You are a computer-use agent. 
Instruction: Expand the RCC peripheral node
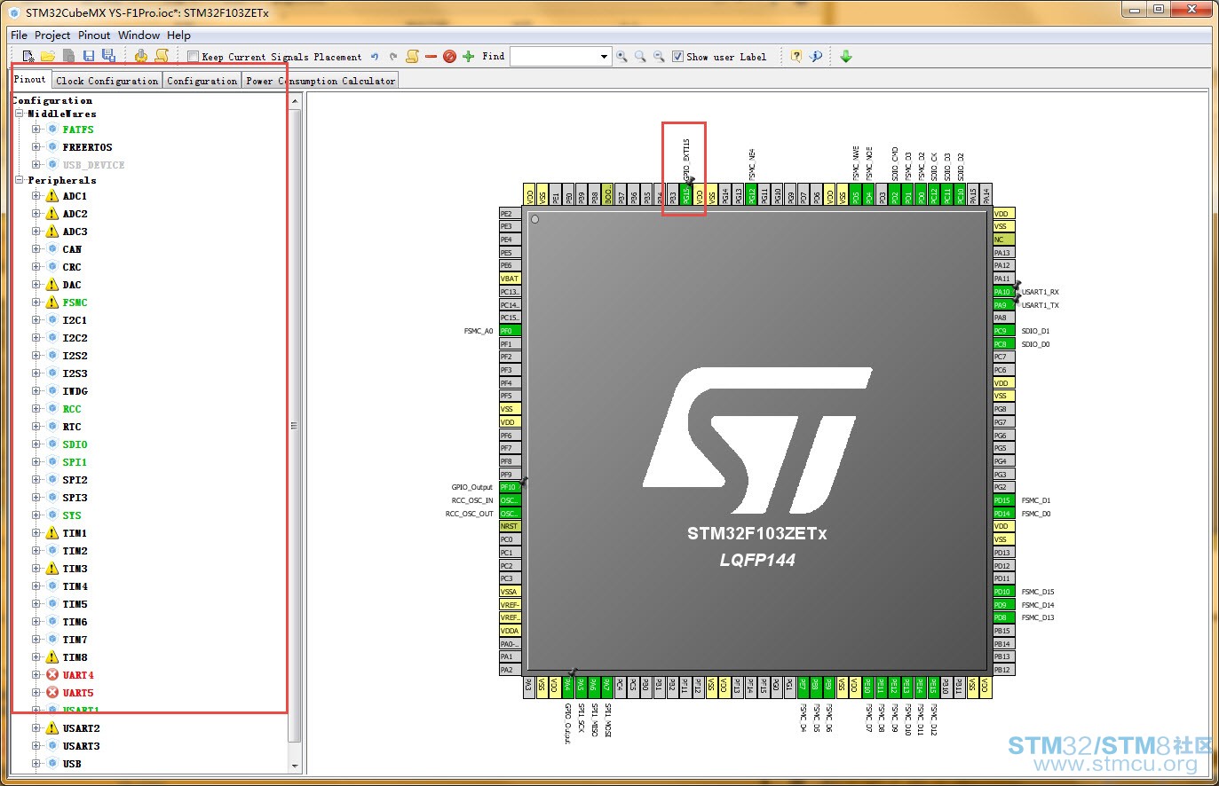point(36,409)
